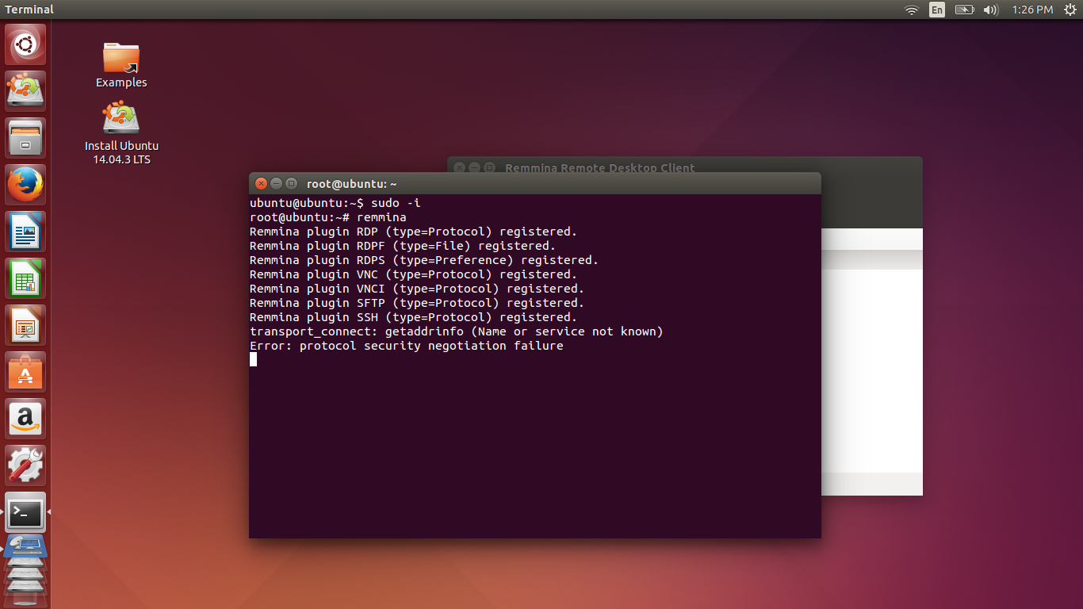
Task: Open the Examples folder on desktop
Action: click(121, 65)
